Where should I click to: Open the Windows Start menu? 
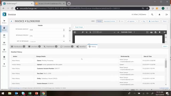point(3,93)
